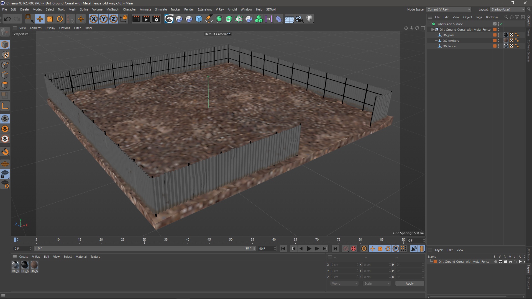
Task: Add a light object from the toolbar
Action: (x=309, y=19)
